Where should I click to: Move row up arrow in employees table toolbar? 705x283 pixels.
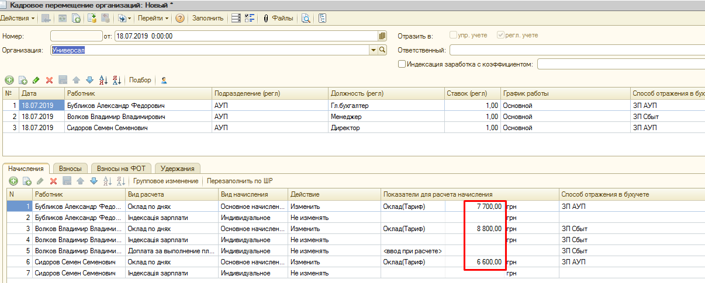[77, 80]
